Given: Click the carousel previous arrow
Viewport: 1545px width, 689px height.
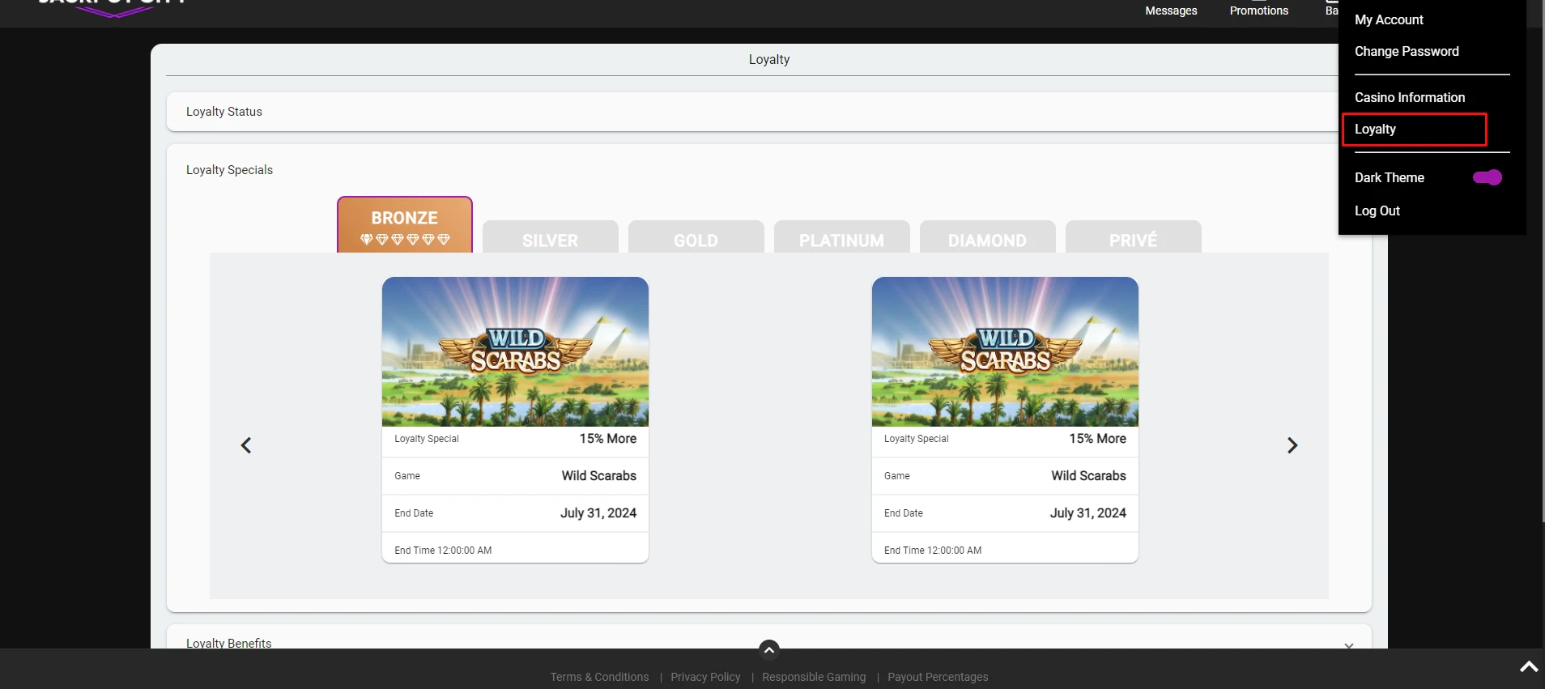Looking at the screenshot, I should coord(246,445).
